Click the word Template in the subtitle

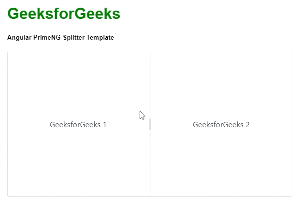click(100, 38)
